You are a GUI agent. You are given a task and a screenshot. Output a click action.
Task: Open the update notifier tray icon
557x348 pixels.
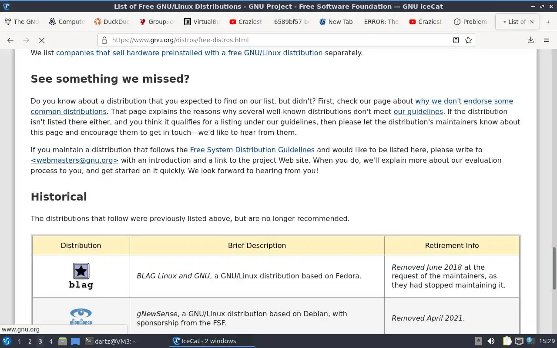pyautogui.click(x=530, y=341)
